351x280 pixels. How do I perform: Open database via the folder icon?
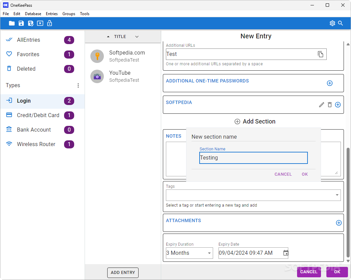12,23
